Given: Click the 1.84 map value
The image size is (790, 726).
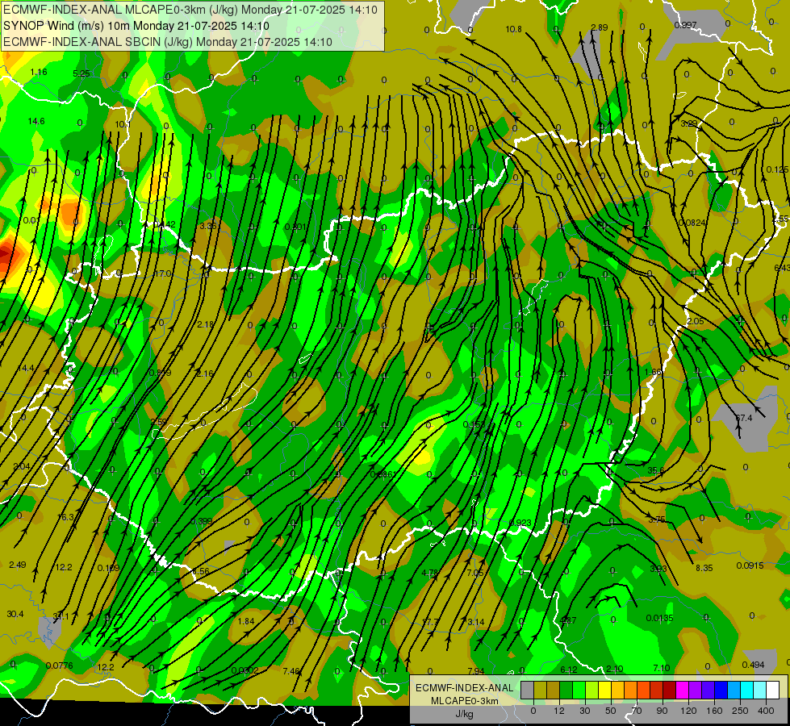Looking at the screenshot, I should [246, 622].
